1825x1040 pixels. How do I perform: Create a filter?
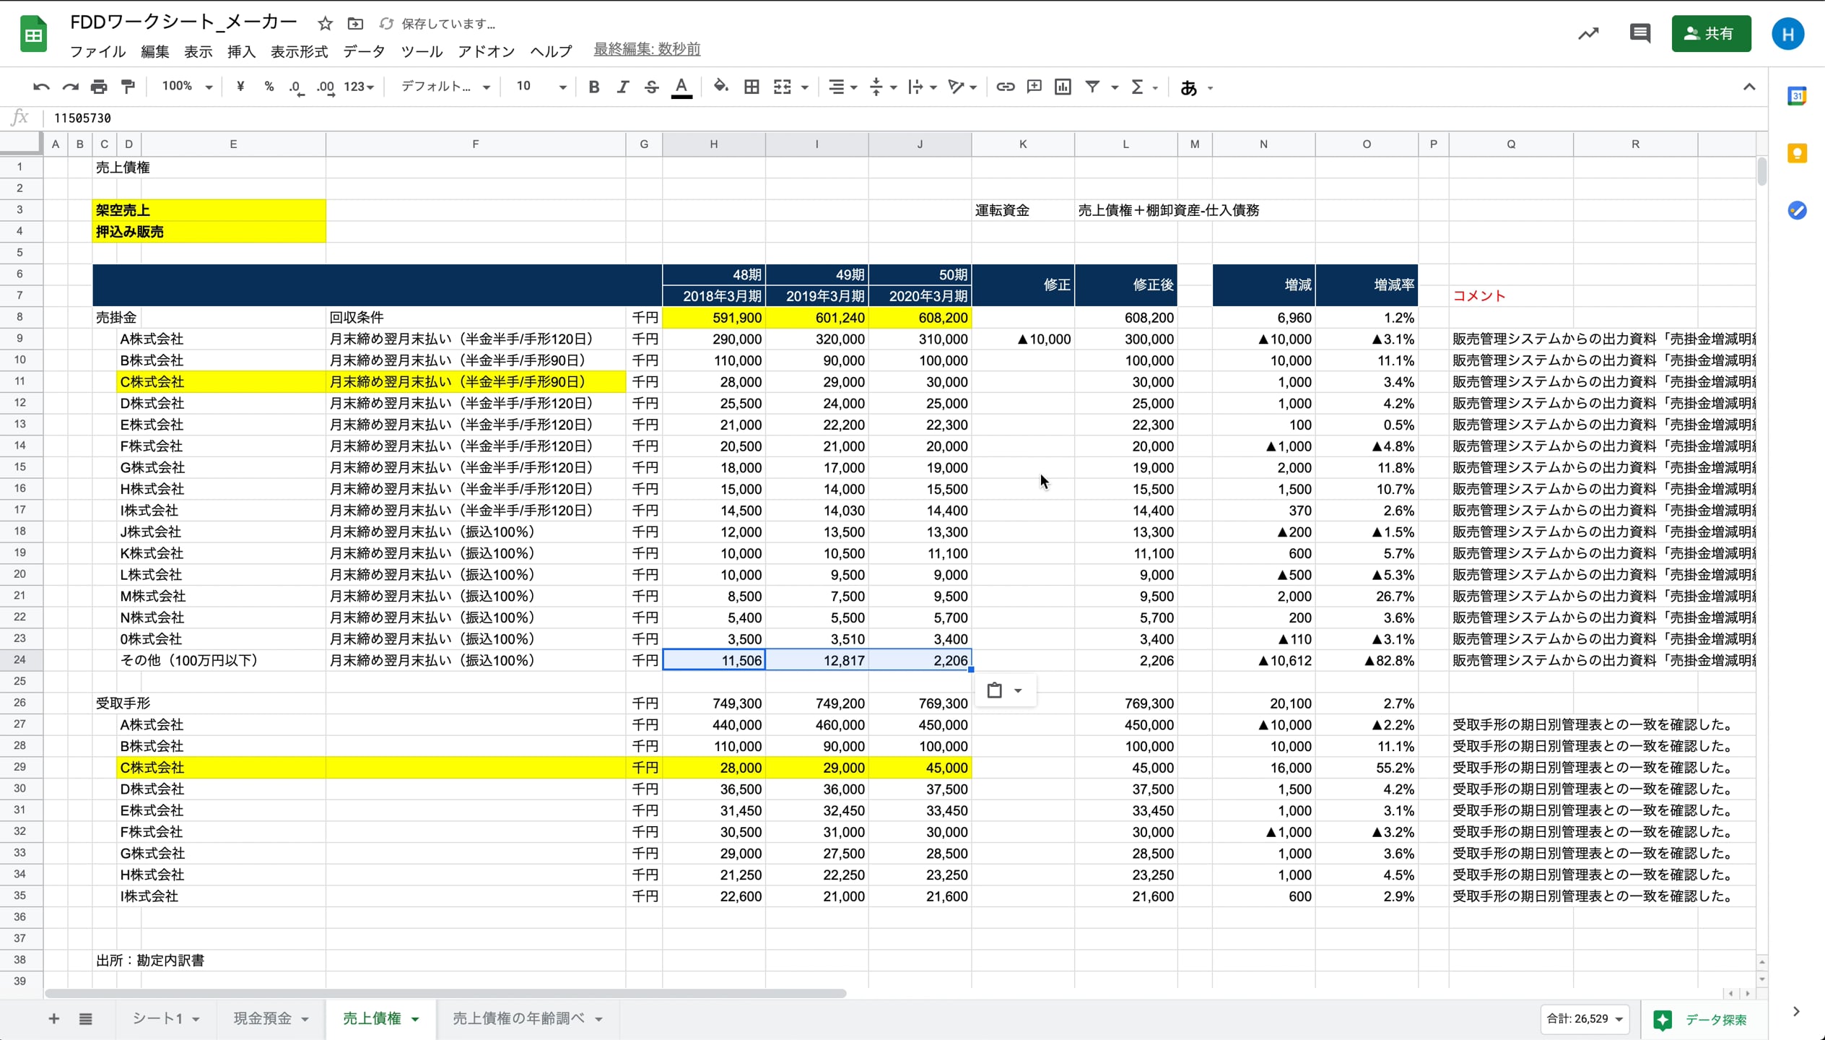(1092, 86)
